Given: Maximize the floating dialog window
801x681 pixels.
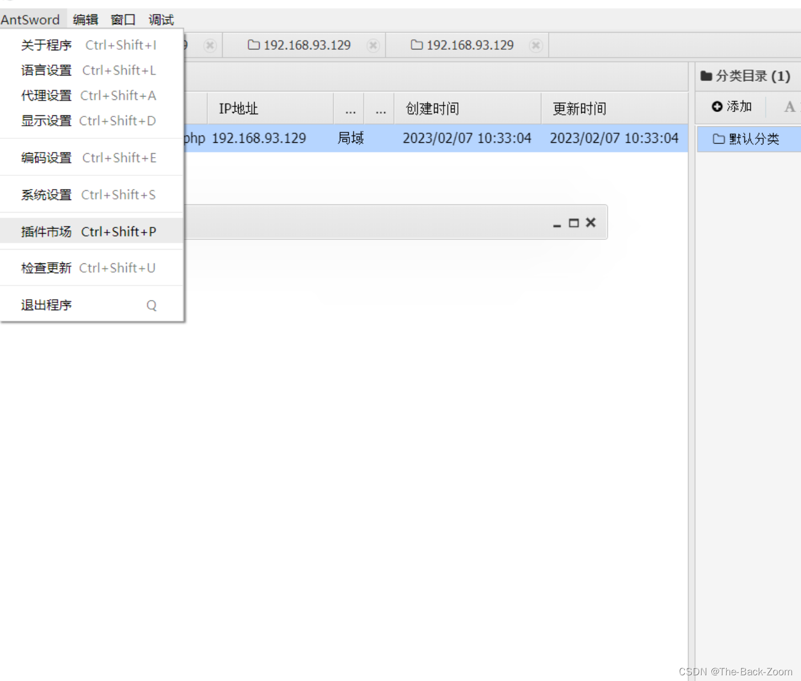Looking at the screenshot, I should click(x=574, y=223).
